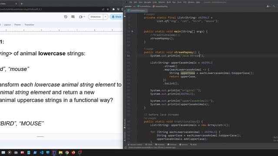
Task: Open IntelliJ IDEA from the taskbar
Action: coord(54,153)
